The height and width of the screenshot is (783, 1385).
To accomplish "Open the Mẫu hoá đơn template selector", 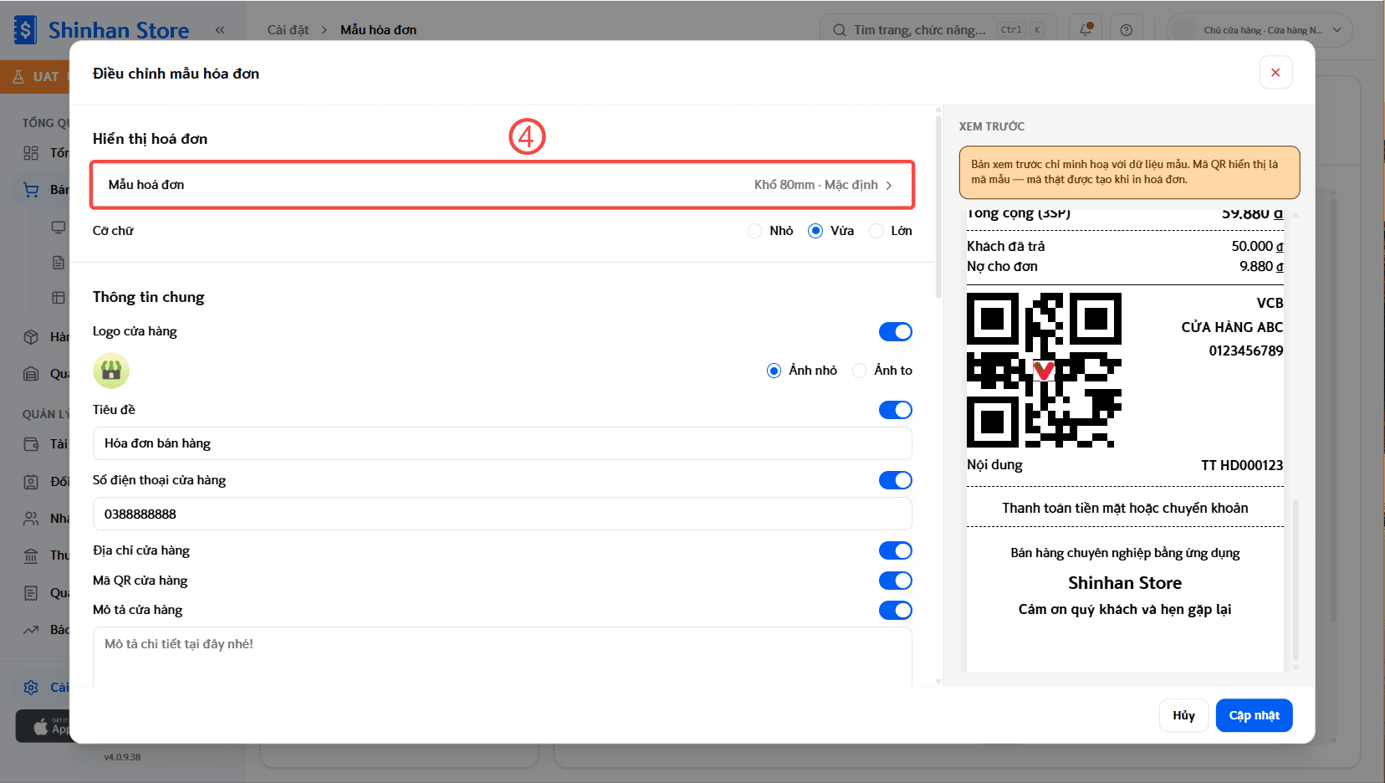I will (x=502, y=185).
